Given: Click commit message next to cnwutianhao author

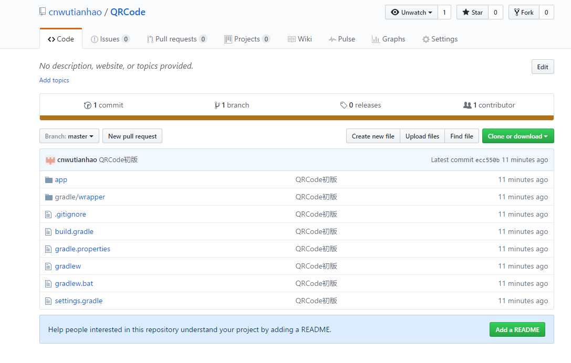Looking at the screenshot, I should [118, 160].
